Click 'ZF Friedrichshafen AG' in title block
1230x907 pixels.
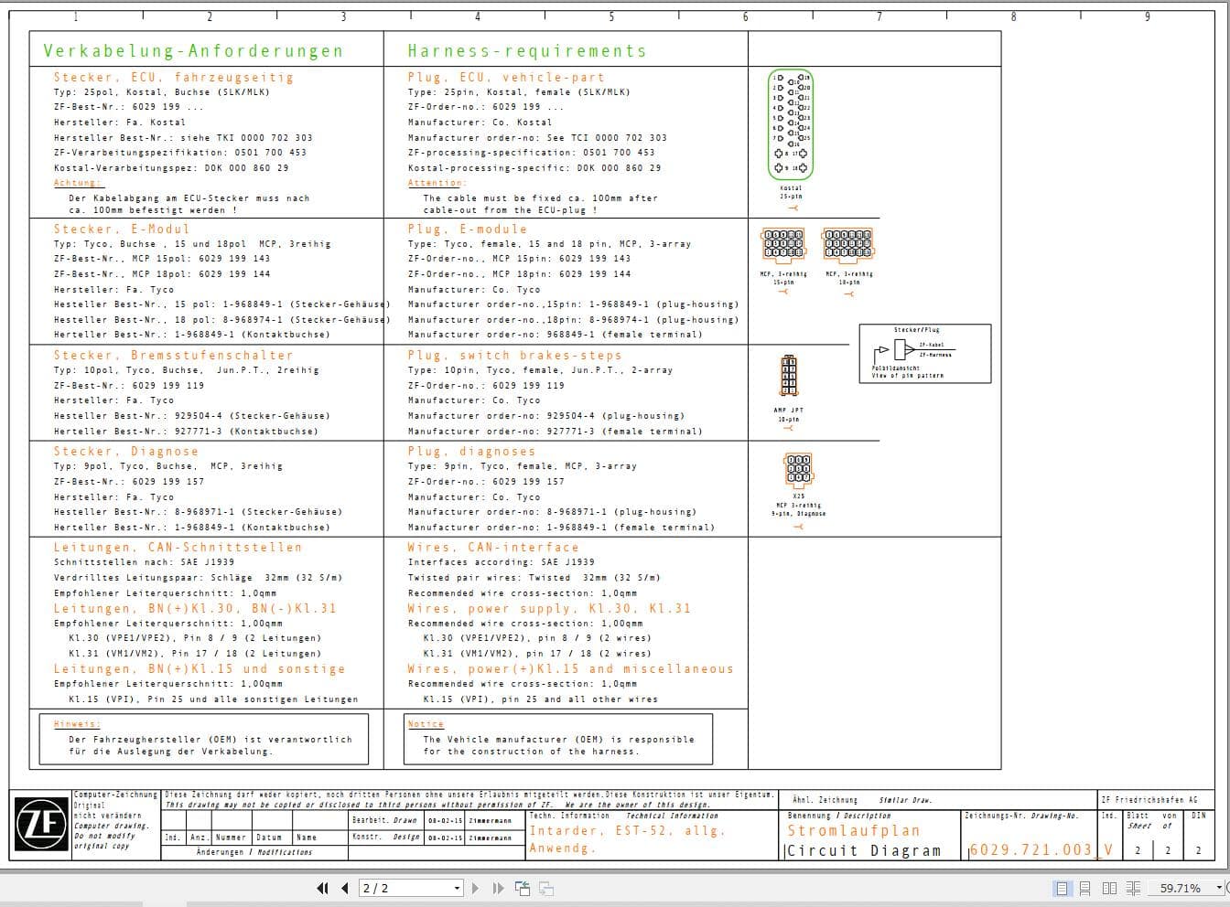[x=1149, y=800]
